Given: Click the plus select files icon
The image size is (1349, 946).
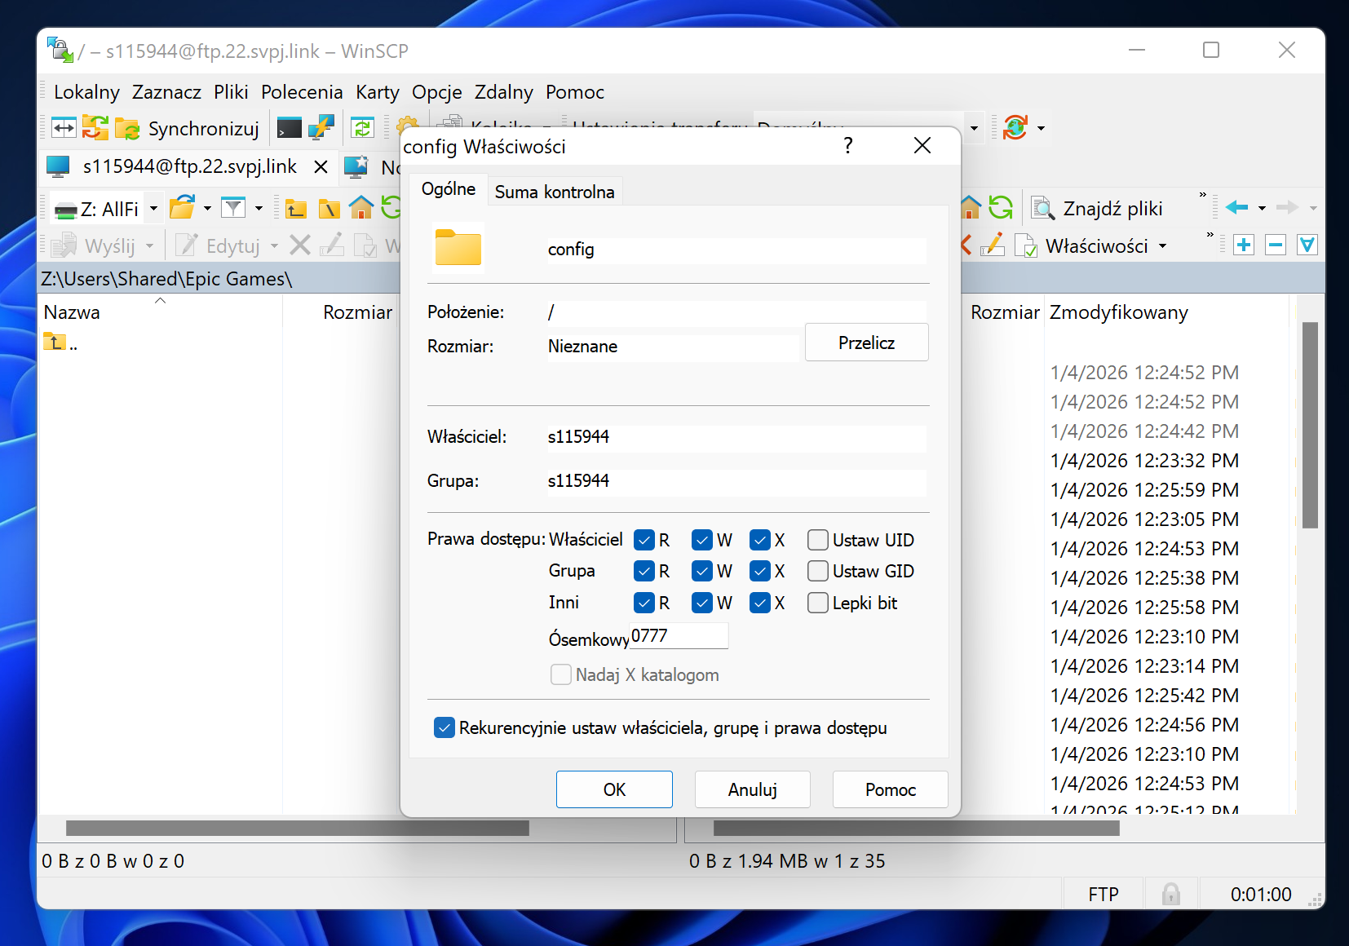Looking at the screenshot, I should (1243, 245).
